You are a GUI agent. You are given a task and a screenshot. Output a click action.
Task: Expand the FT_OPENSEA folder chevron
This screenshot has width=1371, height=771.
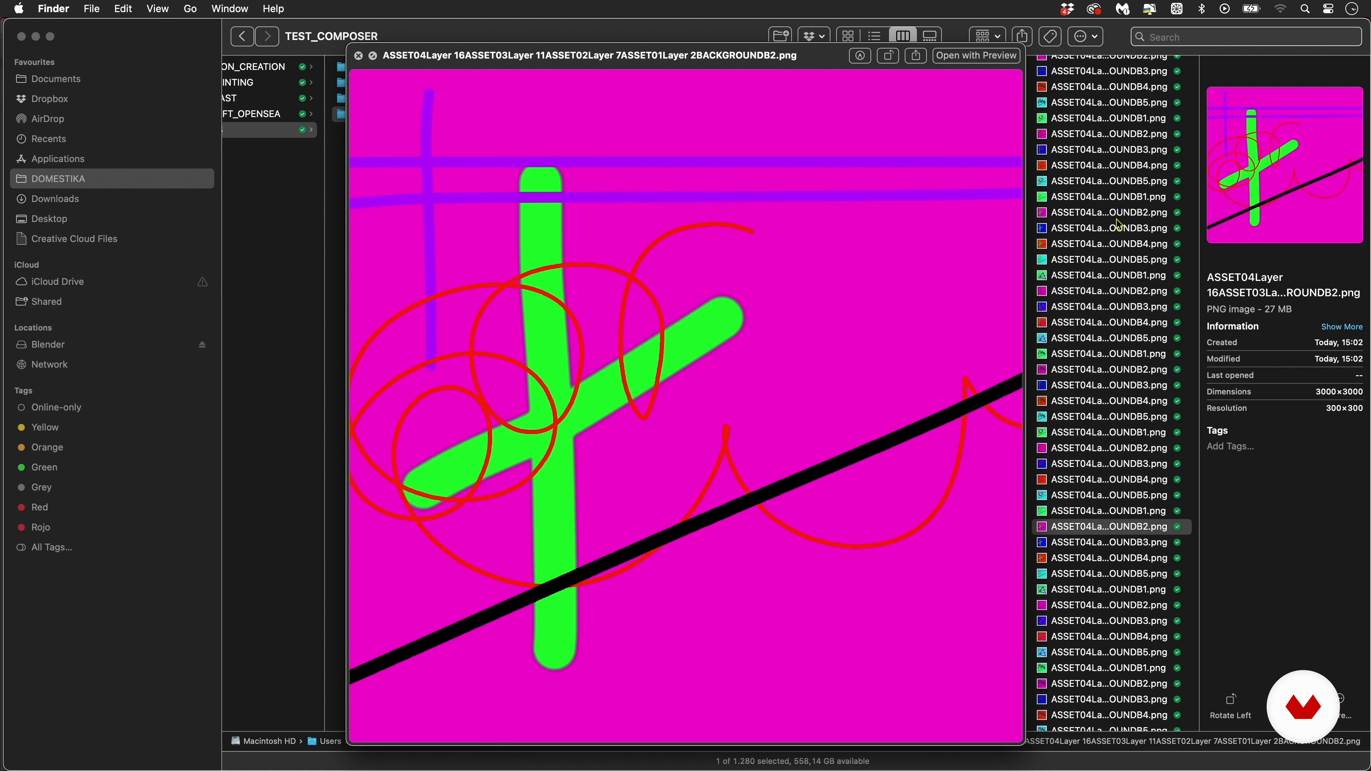point(311,114)
